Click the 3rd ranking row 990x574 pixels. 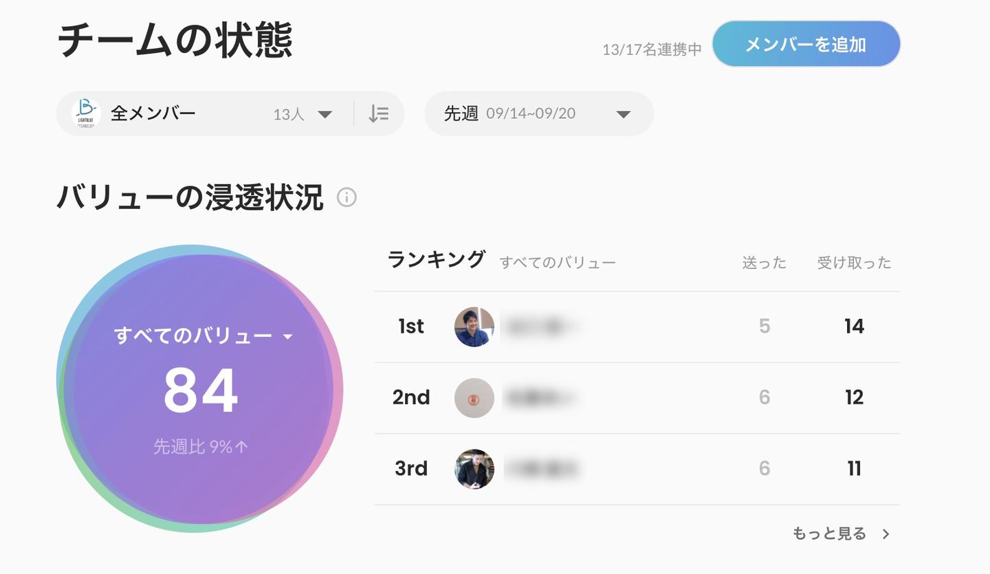tap(636, 469)
